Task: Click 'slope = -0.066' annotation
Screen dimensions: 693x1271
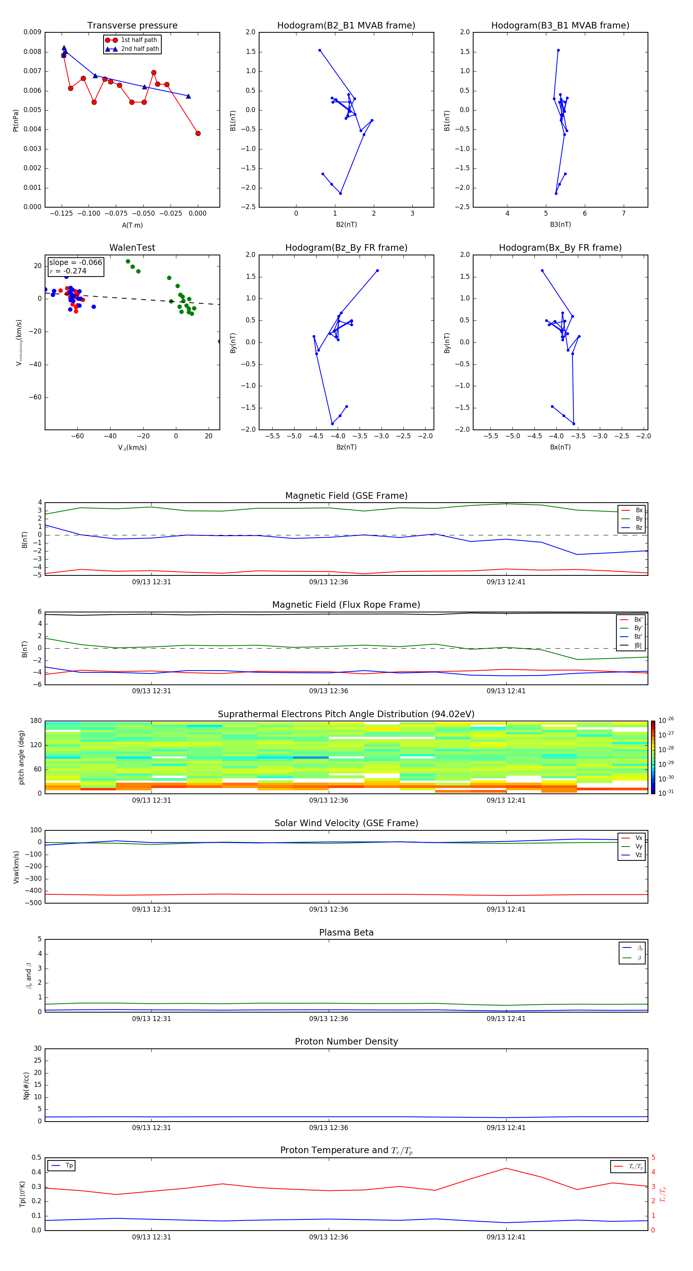Action: [75, 263]
